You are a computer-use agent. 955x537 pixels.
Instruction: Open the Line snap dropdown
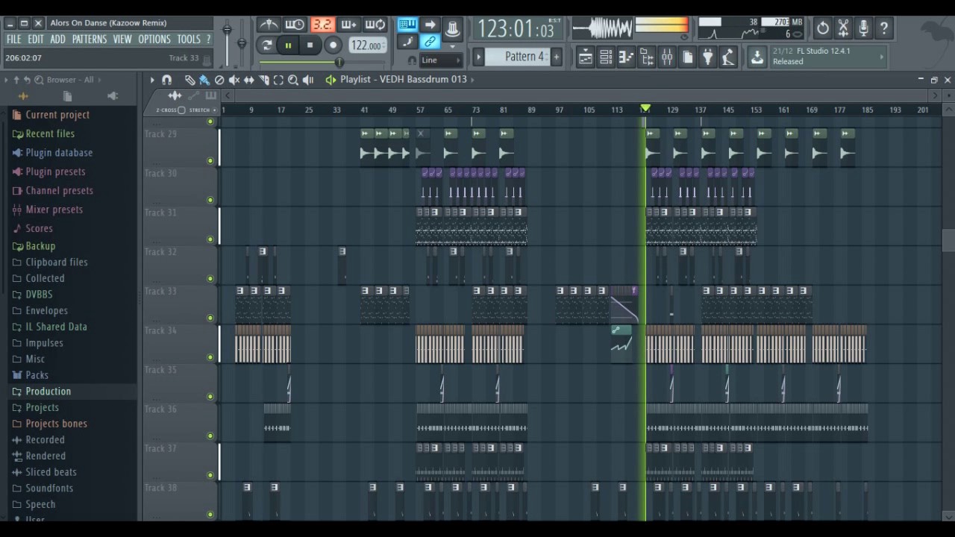[441, 60]
